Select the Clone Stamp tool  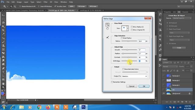tap(3, 46)
